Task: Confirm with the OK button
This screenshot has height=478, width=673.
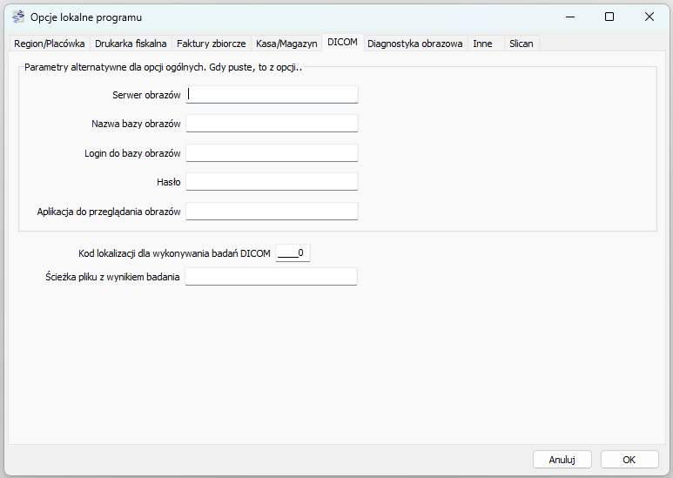Action: [629, 459]
